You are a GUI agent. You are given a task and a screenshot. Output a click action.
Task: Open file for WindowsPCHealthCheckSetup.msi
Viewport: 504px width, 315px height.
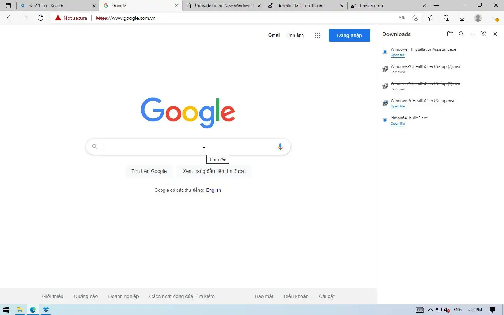[x=398, y=106]
